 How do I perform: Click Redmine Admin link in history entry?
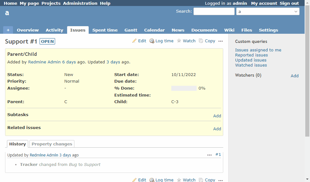[x=44, y=155]
